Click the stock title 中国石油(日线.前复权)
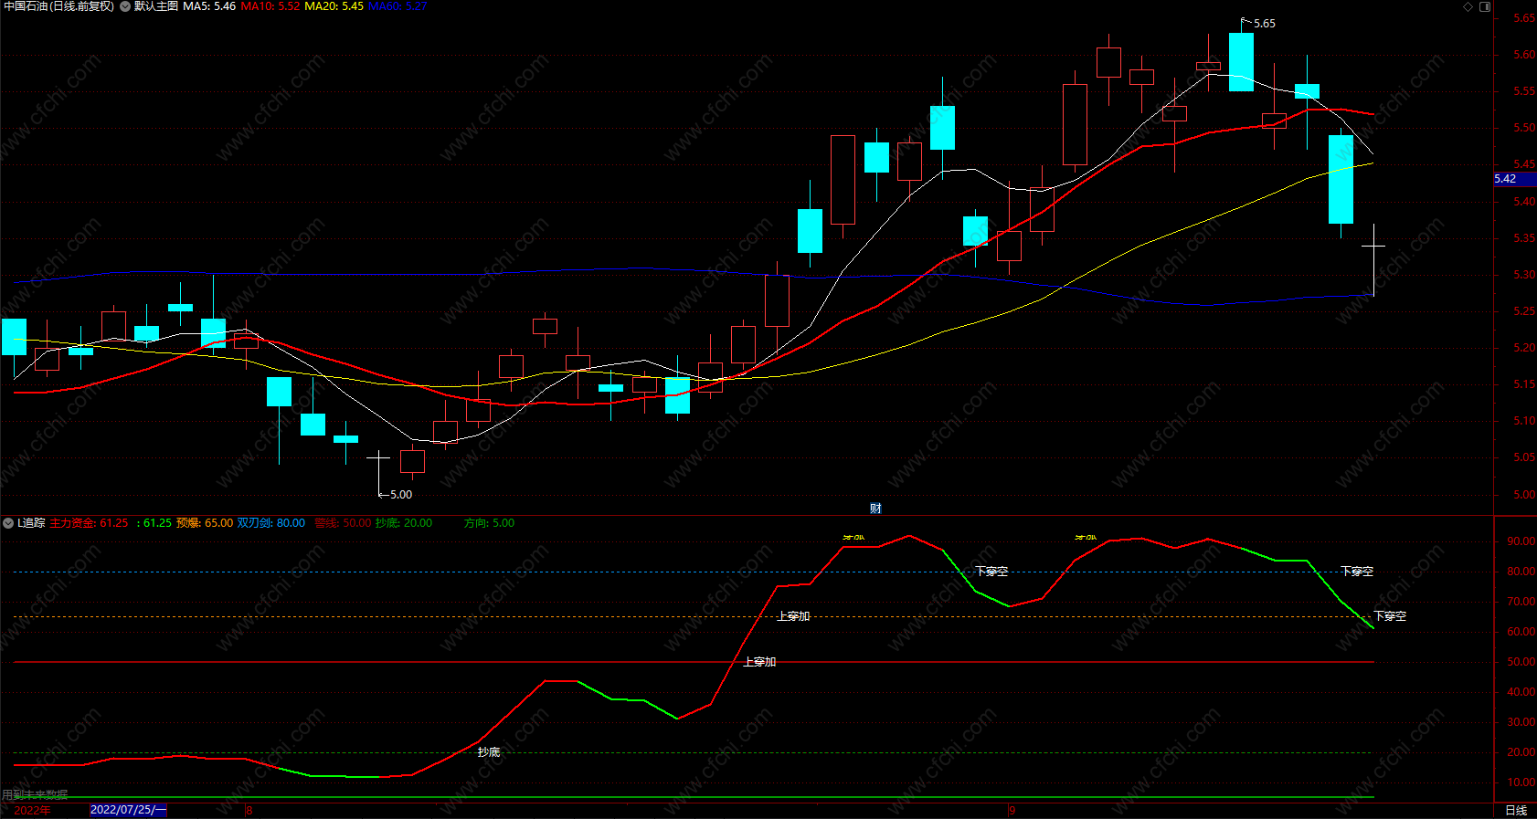The height and width of the screenshot is (819, 1537). (58, 6)
